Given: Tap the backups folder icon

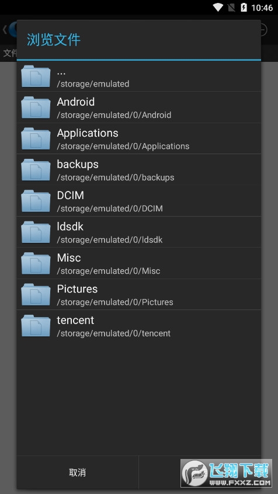Looking at the screenshot, I should (x=36, y=170).
